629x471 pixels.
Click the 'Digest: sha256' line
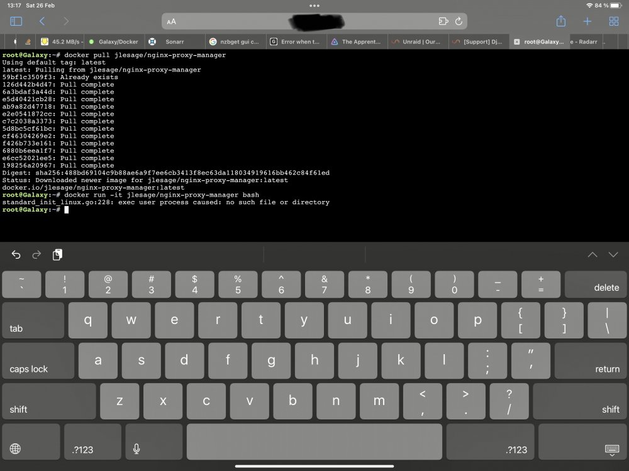pyautogui.click(x=165, y=173)
